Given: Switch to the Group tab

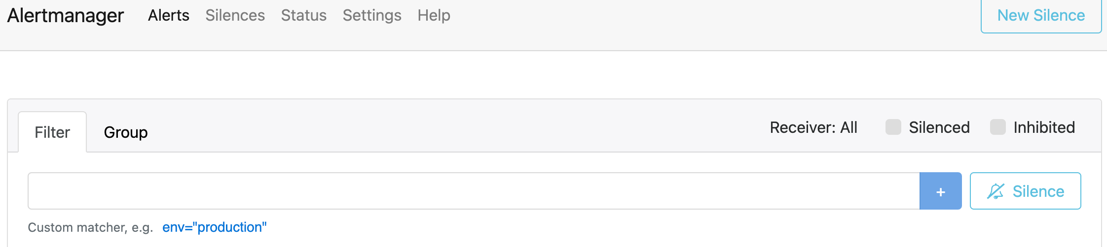Looking at the screenshot, I should (126, 132).
